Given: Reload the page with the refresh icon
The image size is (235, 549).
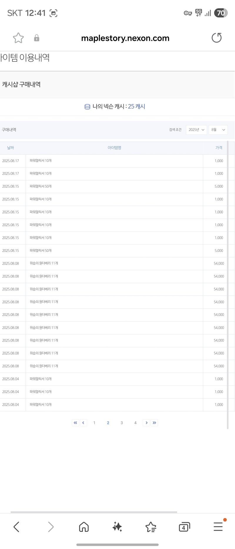Looking at the screenshot, I should (216, 38).
